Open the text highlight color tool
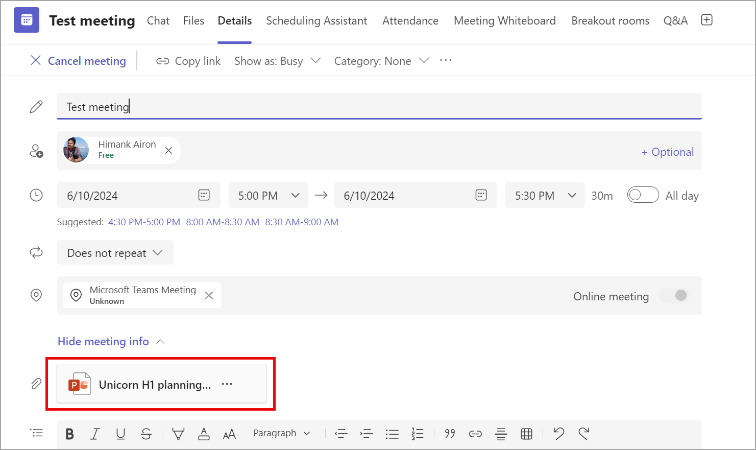Image resolution: width=756 pixels, height=450 pixels. pos(178,434)
